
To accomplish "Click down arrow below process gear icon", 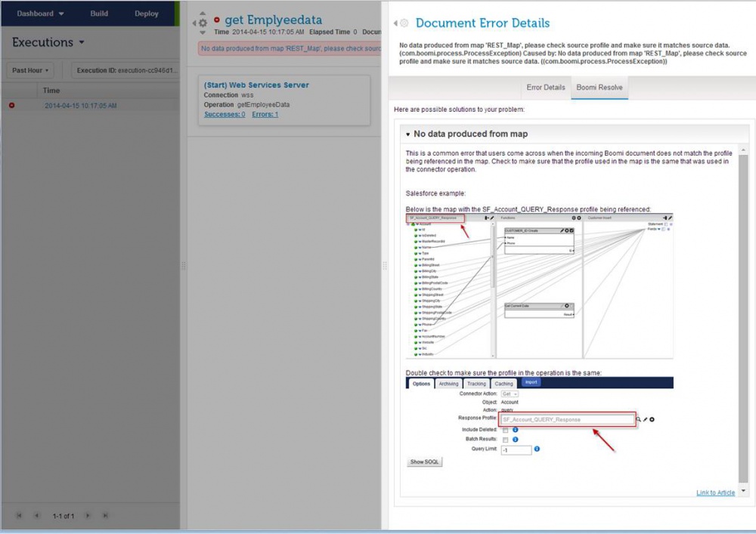I will pos(203,32).
